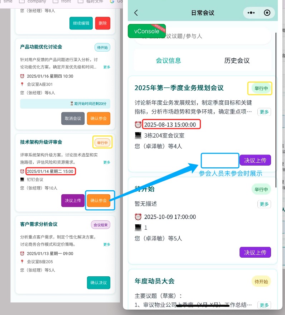Click 待开始 badge on 年度动员大会 card
The width and height of the screenshot is (285, 315).
(261, 282)
